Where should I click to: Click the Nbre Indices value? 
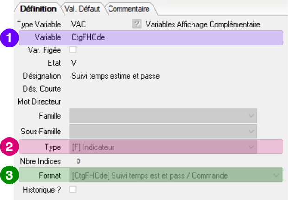[x=78, y=161]
